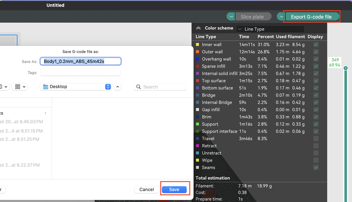Open the Line Type color scheme dropdown
Image resolution: width=352 pixels, height=202 pixels.
click(270, 29)
